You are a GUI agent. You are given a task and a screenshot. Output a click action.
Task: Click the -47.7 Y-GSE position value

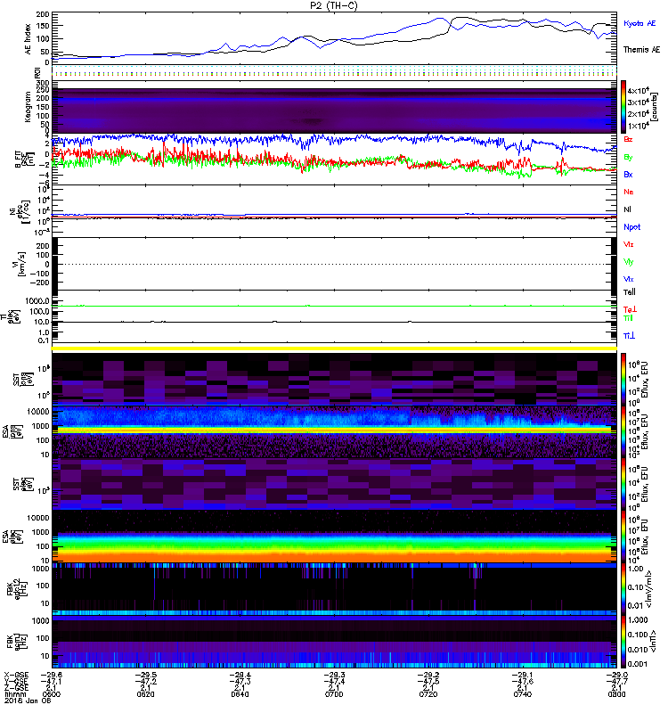pyautogui.click(x=616, y=682)
